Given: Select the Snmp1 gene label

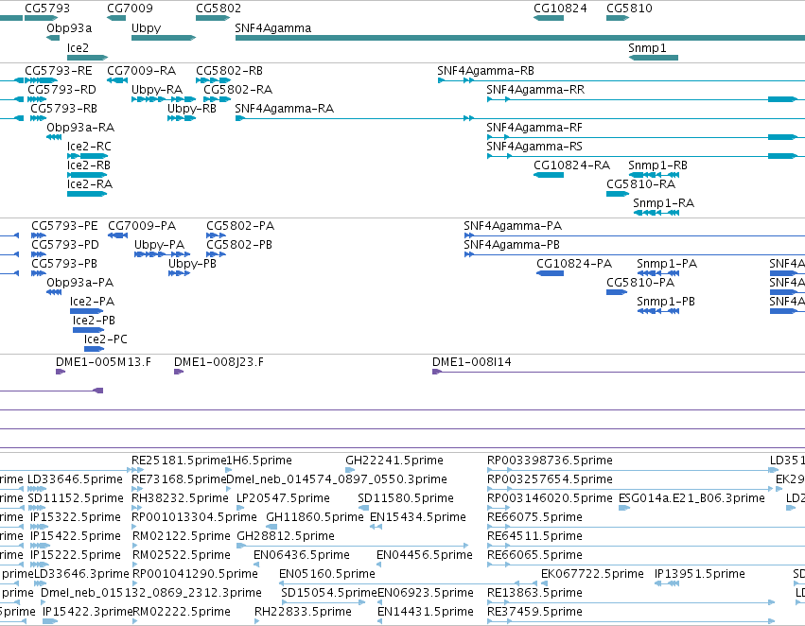Looking at the screenshot, I should click(647, 47).
